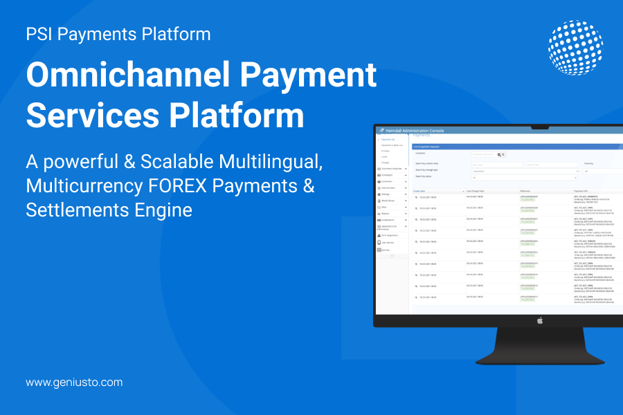This screenshot has height=415, width=623.
Task: Expand the Customers enquiries chevron
Action: click(406, 169)
